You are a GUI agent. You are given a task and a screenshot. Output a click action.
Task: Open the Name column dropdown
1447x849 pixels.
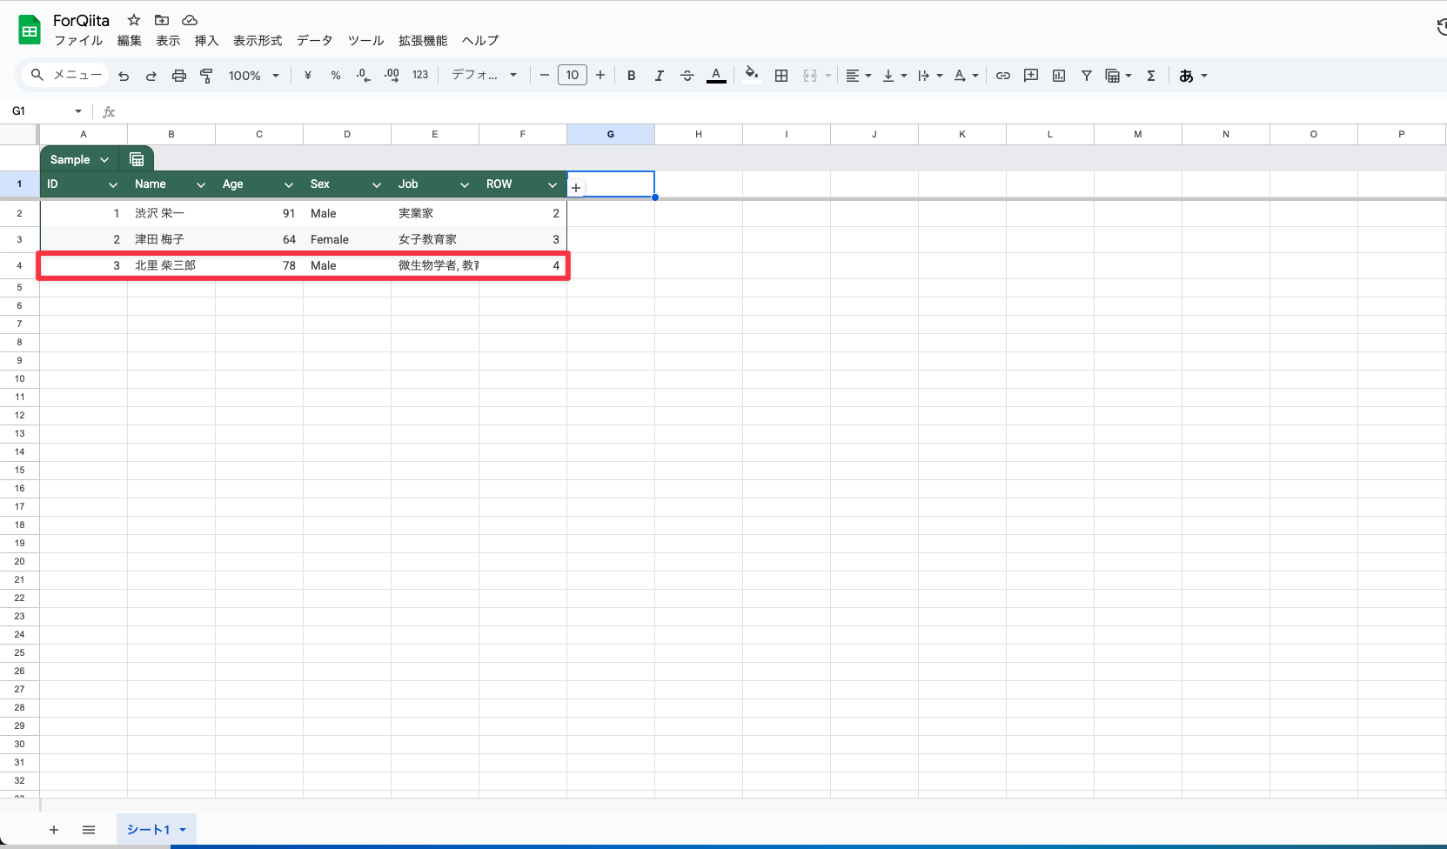[201, 184]
